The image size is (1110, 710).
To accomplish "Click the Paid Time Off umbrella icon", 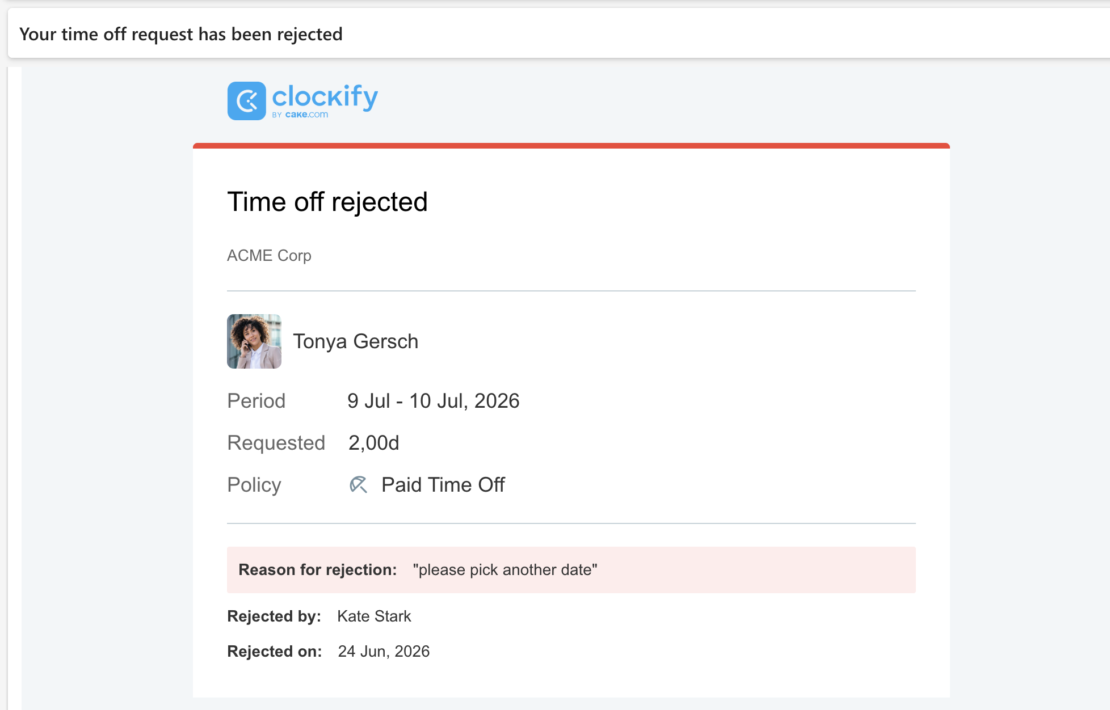I will click(x=359, y=485).
